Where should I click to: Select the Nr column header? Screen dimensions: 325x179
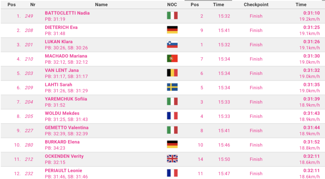click(x=33, y=4)
